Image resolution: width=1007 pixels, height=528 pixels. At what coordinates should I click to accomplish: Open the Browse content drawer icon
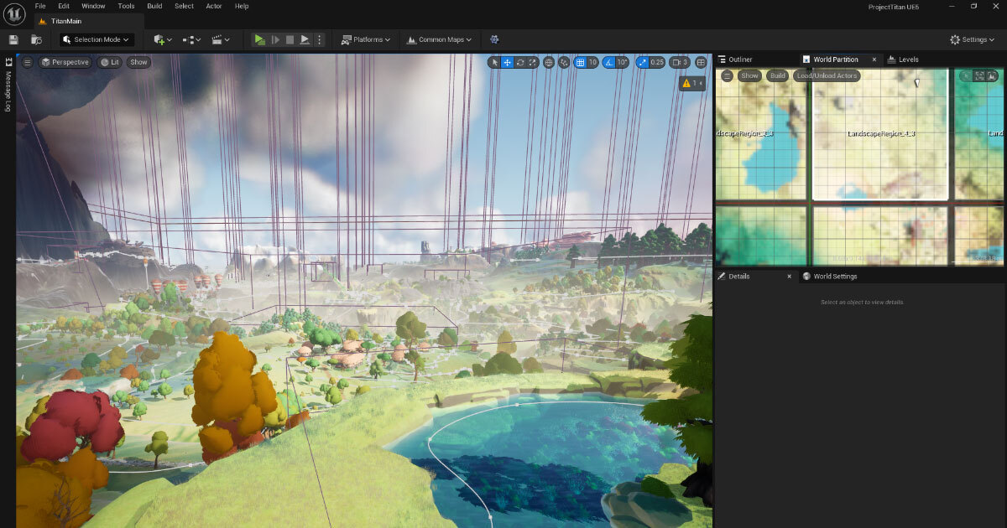[x=36, y=39]
